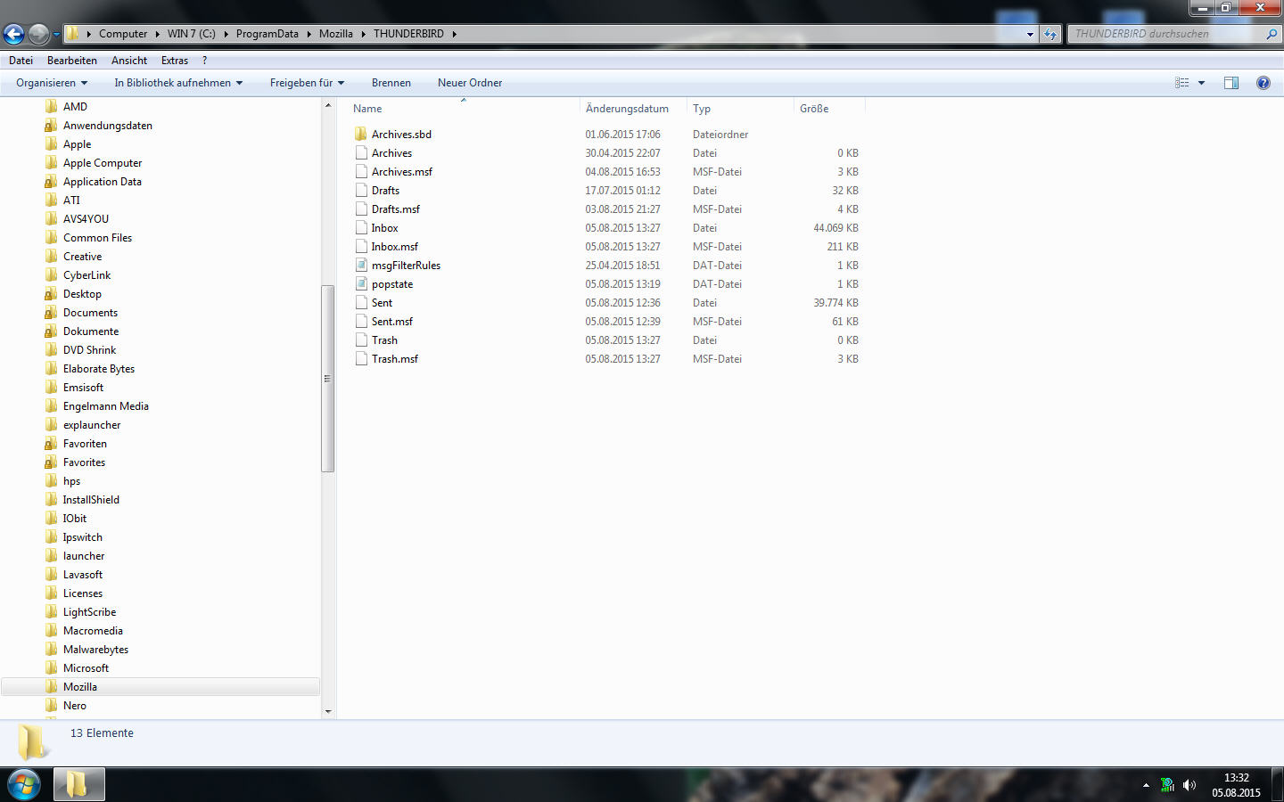Click the Inbox file icon
Viewport: 1284px width, 802px height.
point(361,227)
